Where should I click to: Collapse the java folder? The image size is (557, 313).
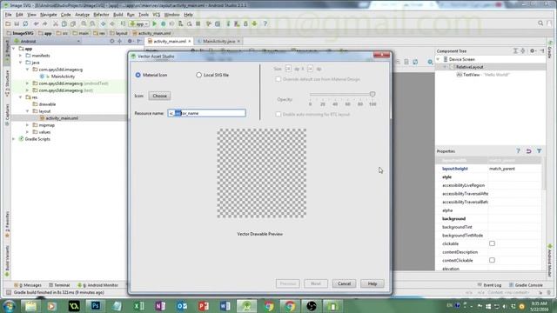pyautogui.click(x=21, y=63)
